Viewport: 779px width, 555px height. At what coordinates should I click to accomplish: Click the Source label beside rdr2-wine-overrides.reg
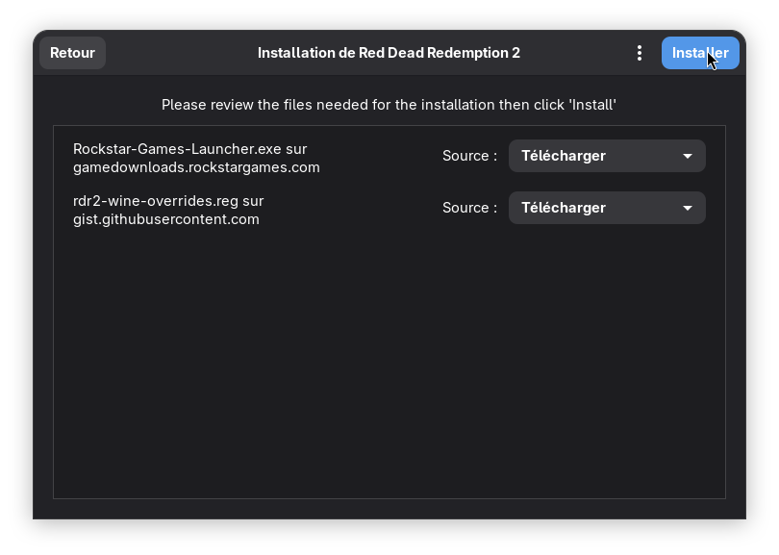[469, 208]
